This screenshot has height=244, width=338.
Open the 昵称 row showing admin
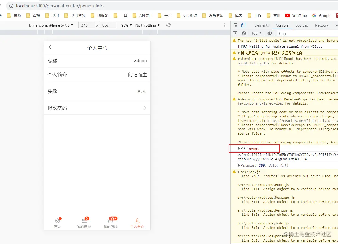coord(97,61)
